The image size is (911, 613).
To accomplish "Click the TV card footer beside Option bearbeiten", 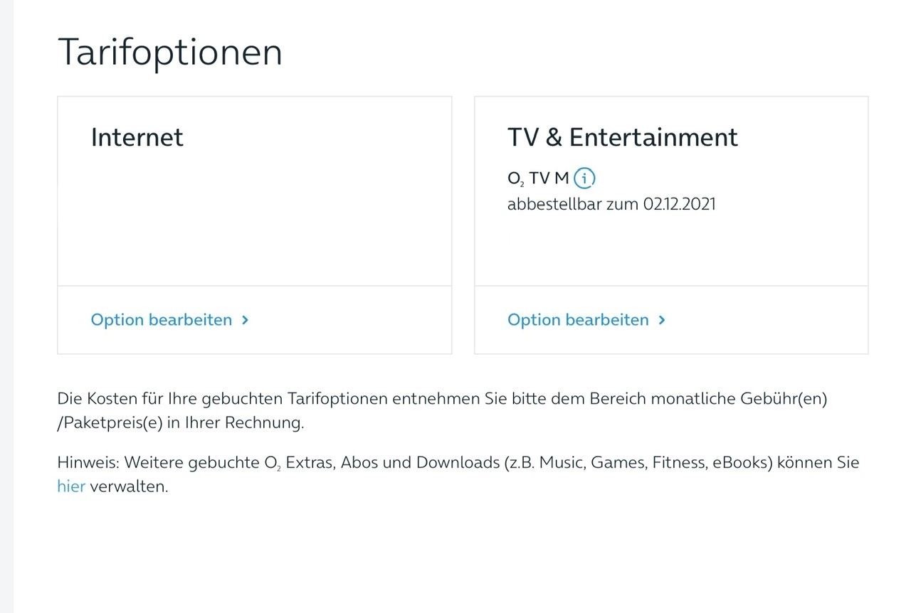I will [x=765, y=320].
